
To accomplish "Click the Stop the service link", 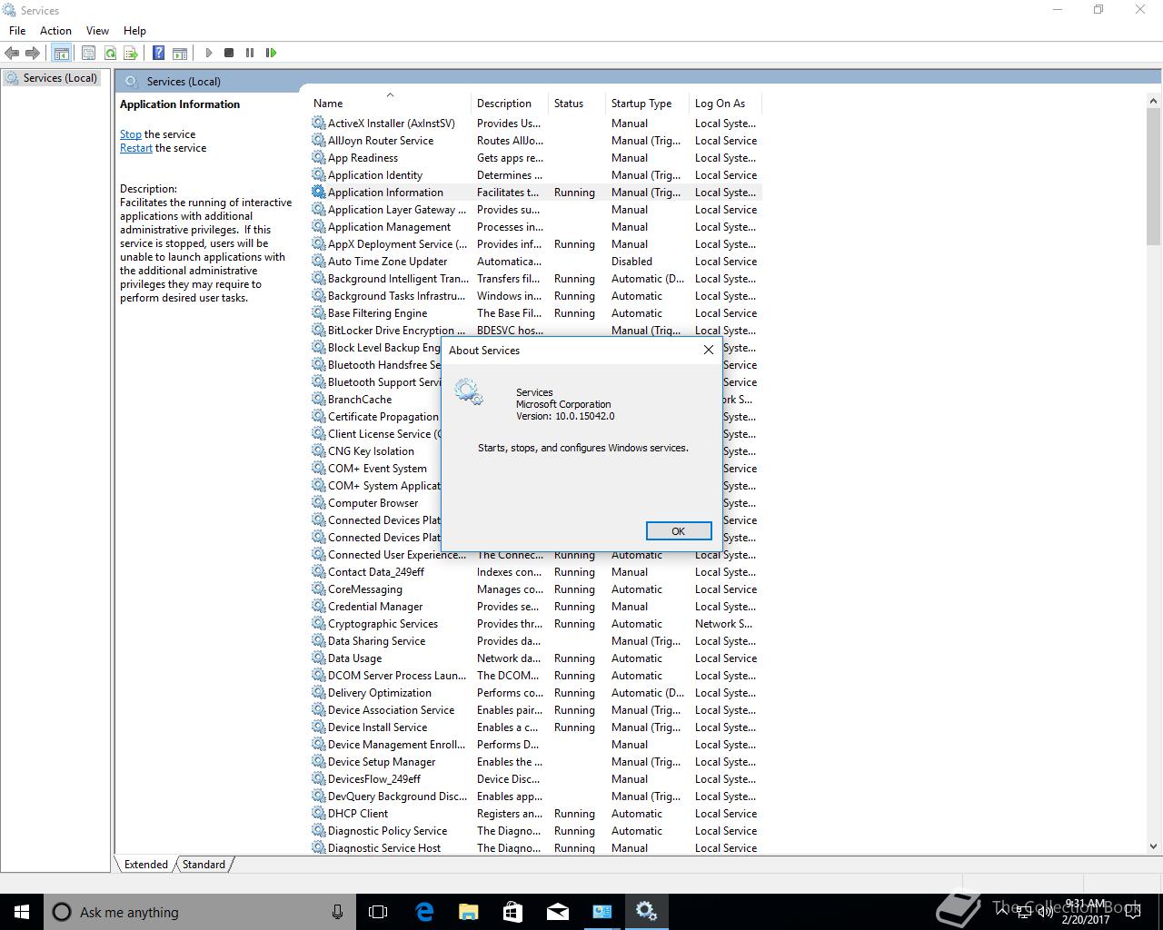I will (130, 134).
